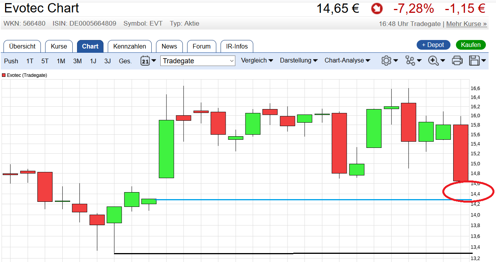Screen dimensions: 496x262
Task: Switch to the Übersicht tab
Action: click(x=22, y=46)
